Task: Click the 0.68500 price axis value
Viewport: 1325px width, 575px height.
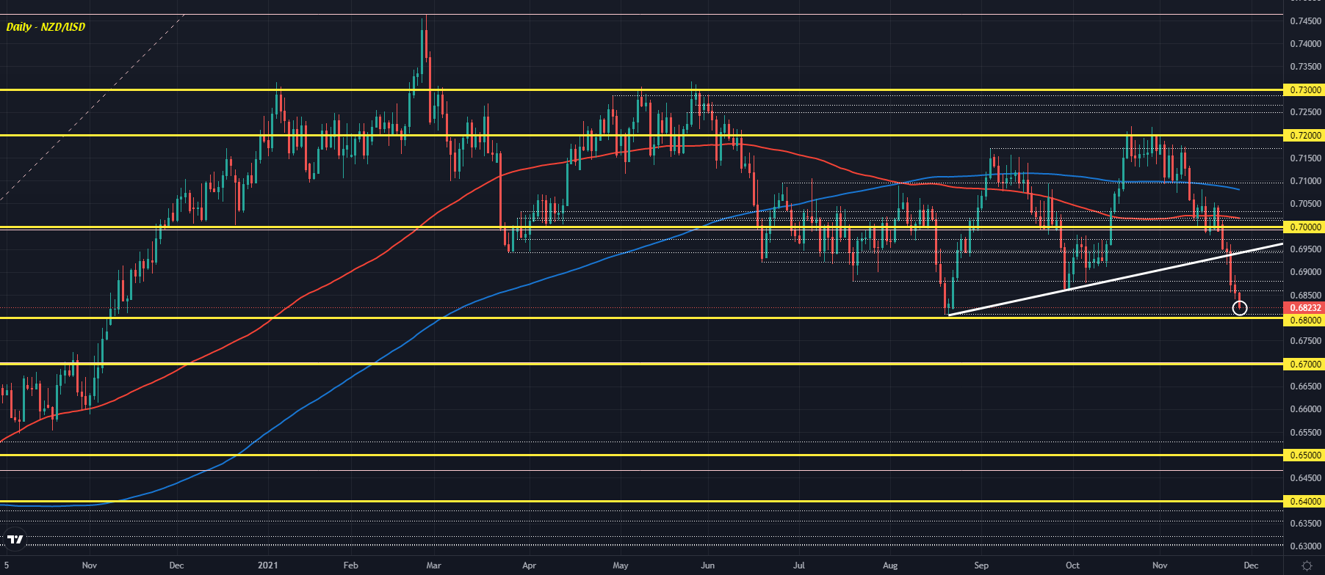Action: [1305, 295]
